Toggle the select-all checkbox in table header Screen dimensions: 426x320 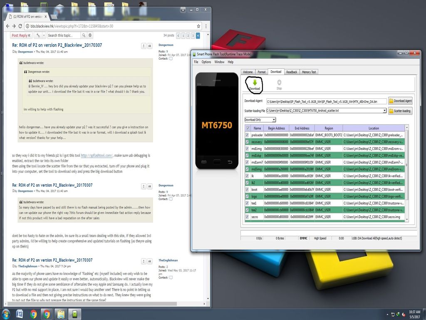point(248,128)
